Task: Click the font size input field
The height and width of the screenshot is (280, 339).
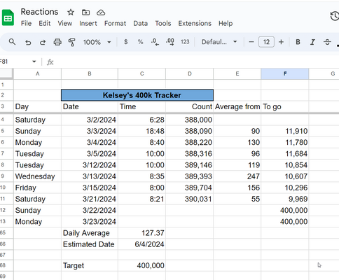Action: (x=266, y=42)
